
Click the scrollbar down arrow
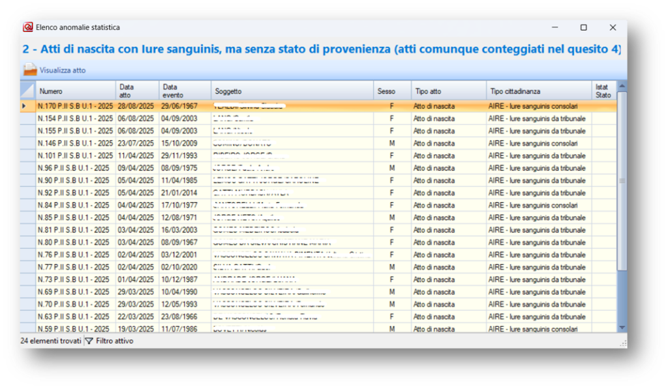(x=622, y=328)
